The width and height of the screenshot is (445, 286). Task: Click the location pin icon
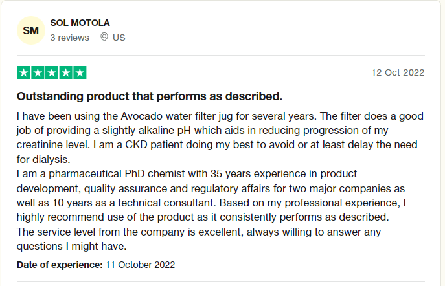coord(104,38)
